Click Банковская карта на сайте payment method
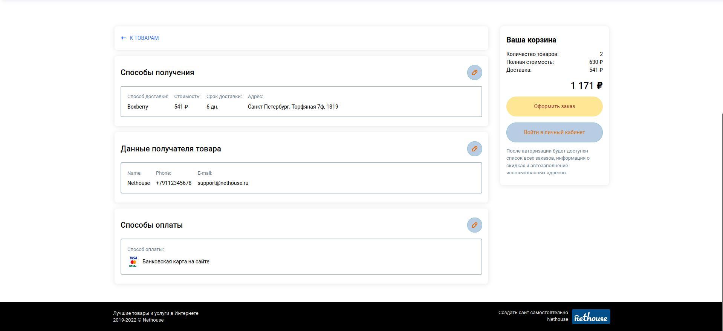This screenshot has height=331, width=723. tap(176, 261)
